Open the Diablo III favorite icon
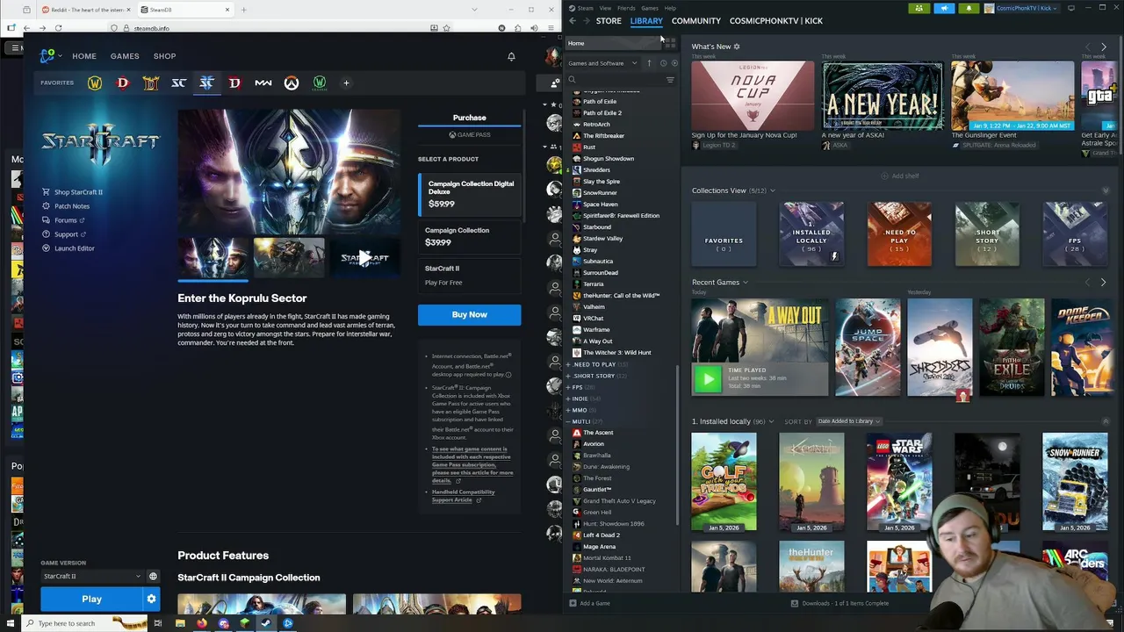 (x=151, y=83)
